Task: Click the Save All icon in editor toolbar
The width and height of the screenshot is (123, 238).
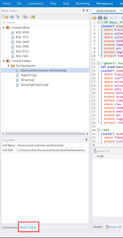Action: point(106,18)
